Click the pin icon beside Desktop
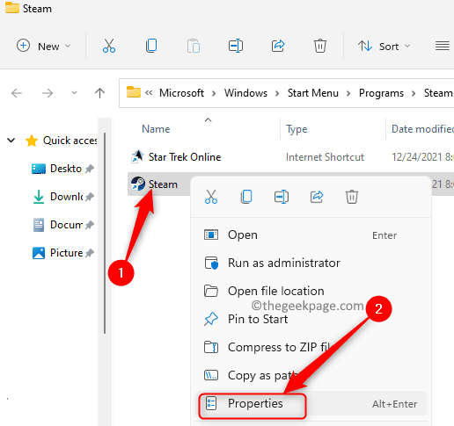Viewport: 454px width, 426px height. point(90,169)
